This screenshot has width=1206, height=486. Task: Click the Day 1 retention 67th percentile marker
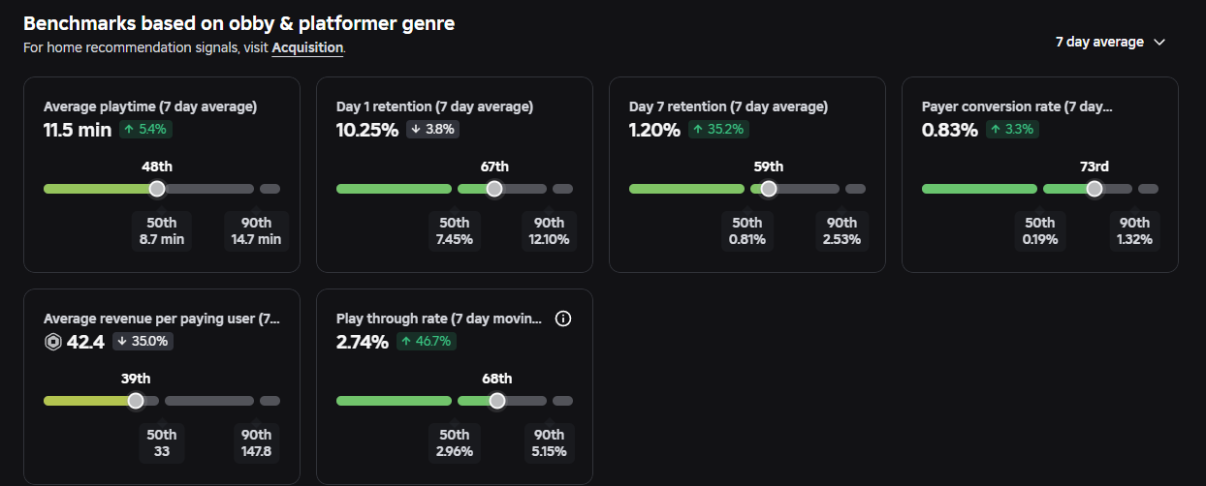(x=494, y=189)
